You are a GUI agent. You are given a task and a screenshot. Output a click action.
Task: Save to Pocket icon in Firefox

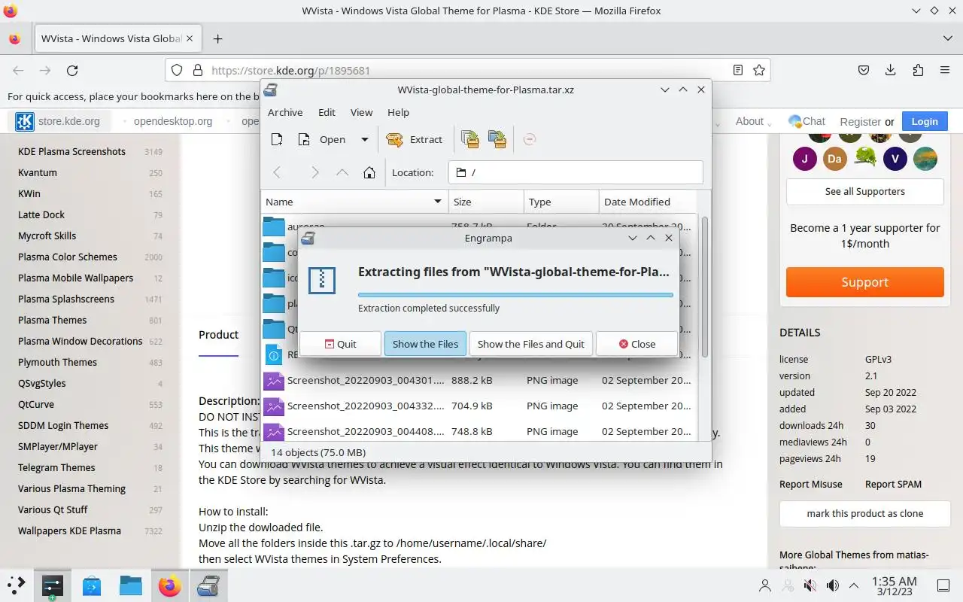(x=864, y=70)
